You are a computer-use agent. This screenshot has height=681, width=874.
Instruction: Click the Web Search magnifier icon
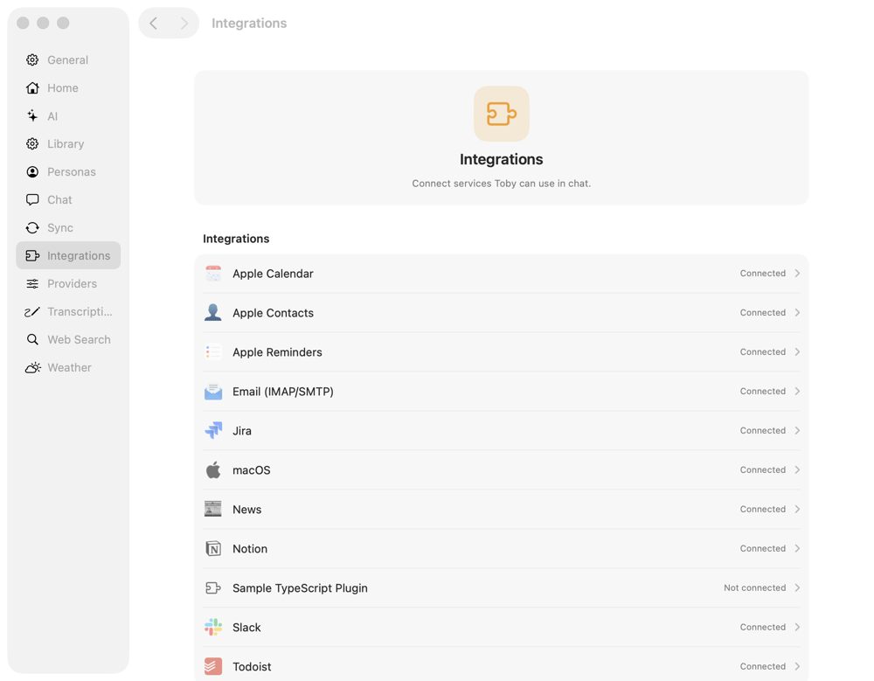pos(32,339)
